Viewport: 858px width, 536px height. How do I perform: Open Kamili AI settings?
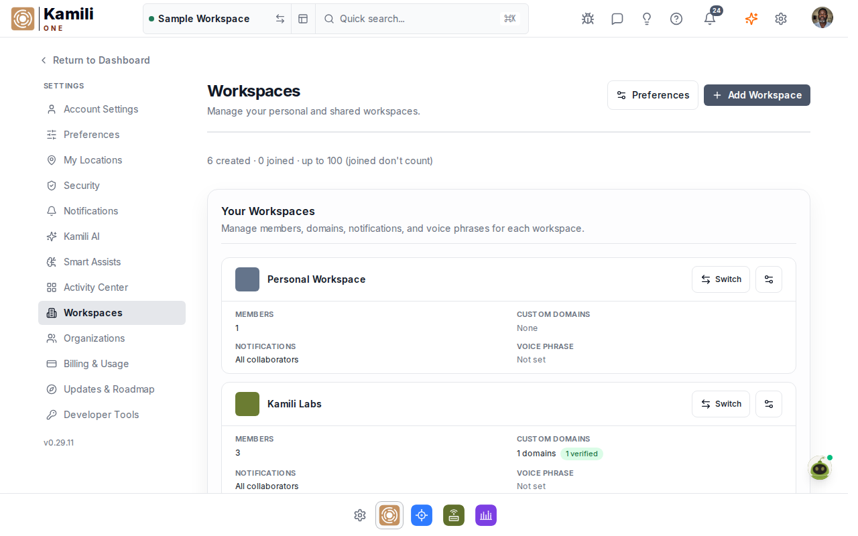tap(112, 237)
